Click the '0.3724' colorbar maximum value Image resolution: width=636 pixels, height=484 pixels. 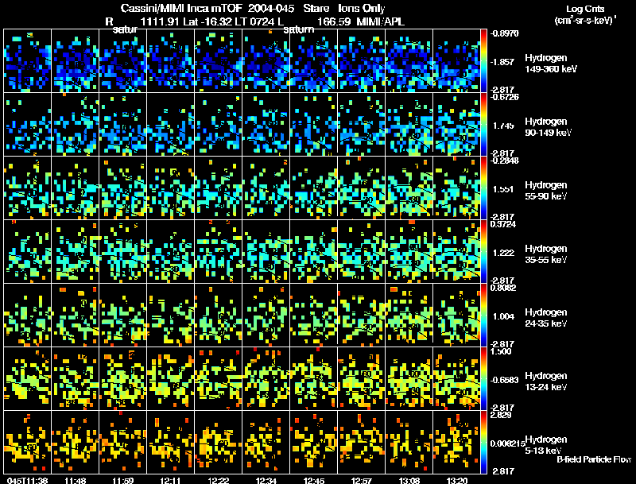[x=503, y=224]
